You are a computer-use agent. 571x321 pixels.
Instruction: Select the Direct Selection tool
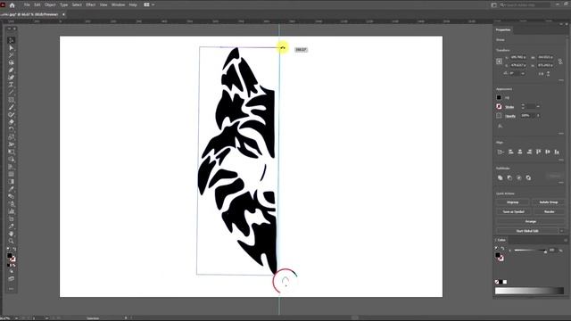point(12,47)
